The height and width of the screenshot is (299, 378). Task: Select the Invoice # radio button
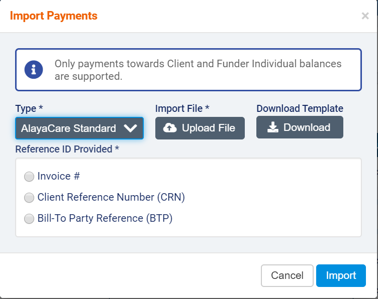click(x=29, y=177)
